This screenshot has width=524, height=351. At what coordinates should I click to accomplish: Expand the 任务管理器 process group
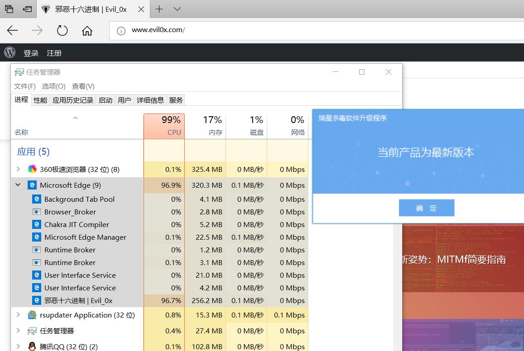click(x=18, y=330)
